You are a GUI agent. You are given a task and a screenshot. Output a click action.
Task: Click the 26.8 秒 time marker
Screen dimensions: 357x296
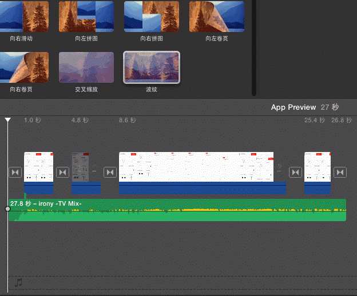(x=342, y=120)
